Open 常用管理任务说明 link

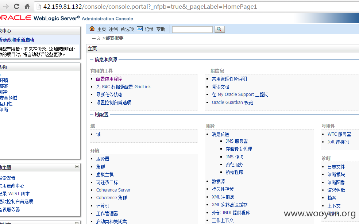pyautogui.click(x=229, y=79)
